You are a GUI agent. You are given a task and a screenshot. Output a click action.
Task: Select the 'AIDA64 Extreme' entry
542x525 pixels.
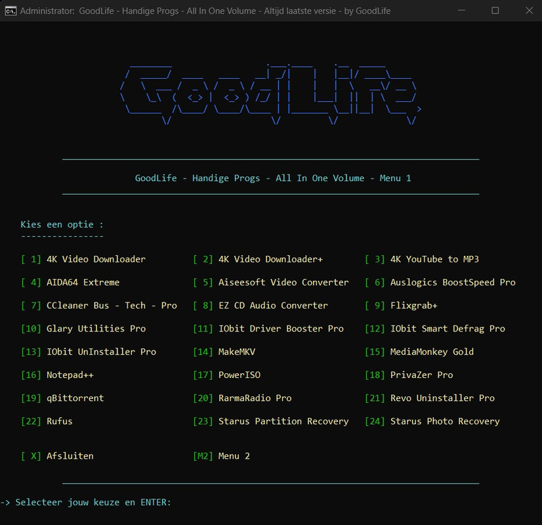coord(70,282)
